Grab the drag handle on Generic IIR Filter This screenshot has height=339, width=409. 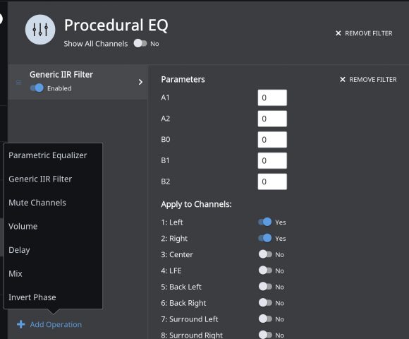19,82
